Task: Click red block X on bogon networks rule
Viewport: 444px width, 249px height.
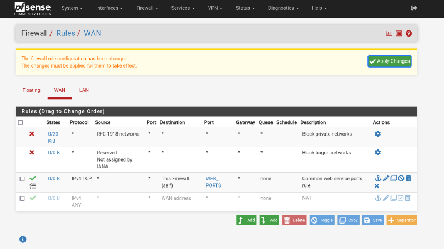Action: [32, 153]
